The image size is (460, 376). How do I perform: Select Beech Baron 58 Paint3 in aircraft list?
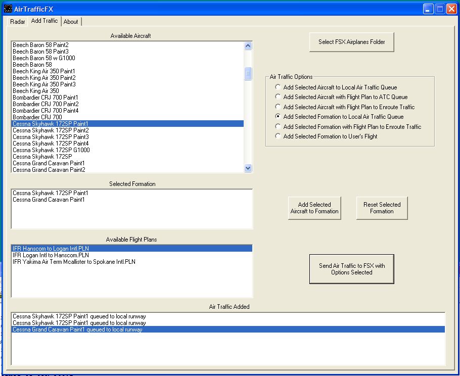coord(127,52)
